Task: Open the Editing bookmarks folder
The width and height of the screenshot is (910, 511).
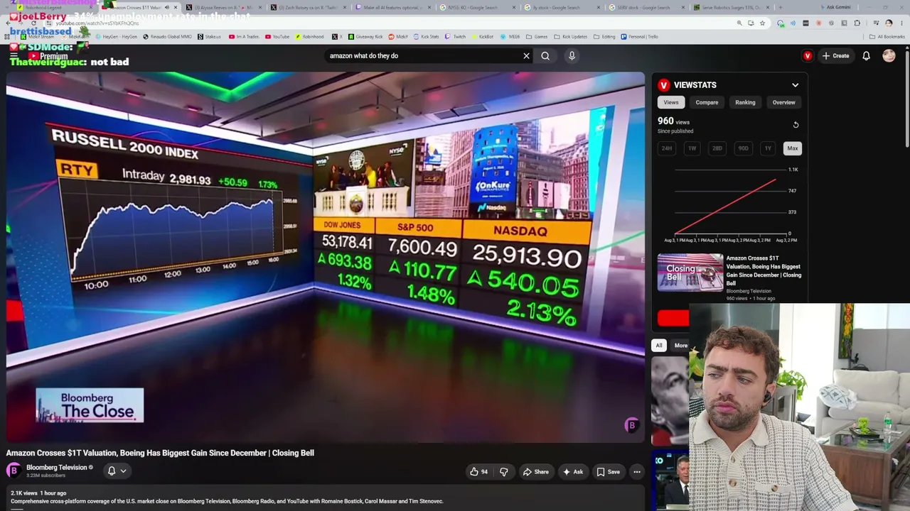Action: [604, 37]
